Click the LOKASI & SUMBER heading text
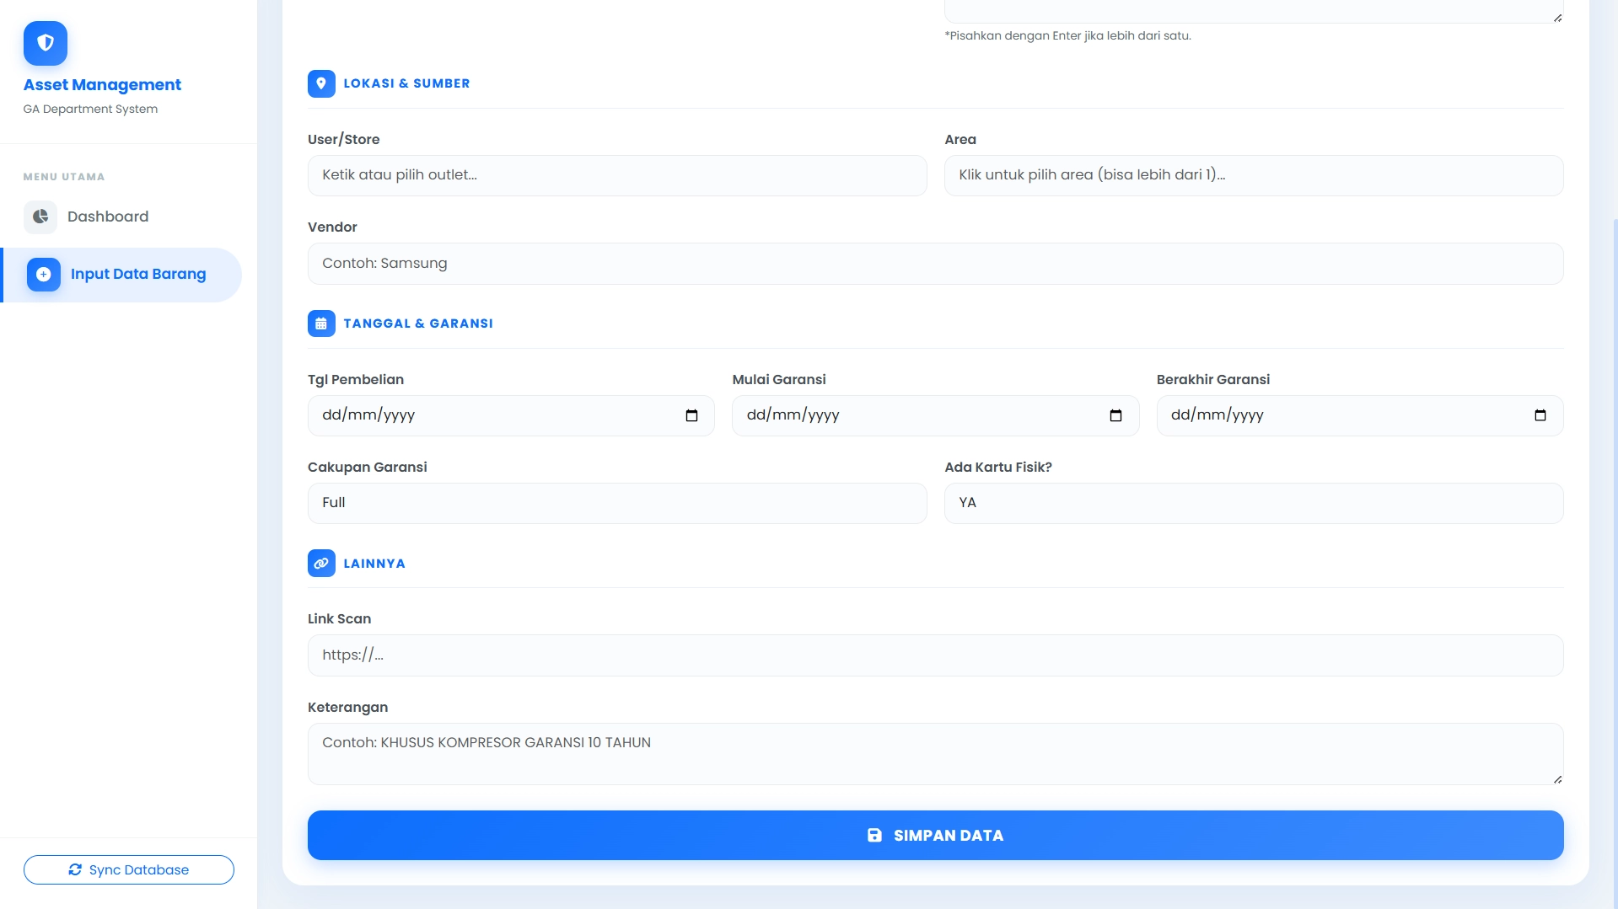Viewport: 1618px width, 909px height. click(406, 83)
